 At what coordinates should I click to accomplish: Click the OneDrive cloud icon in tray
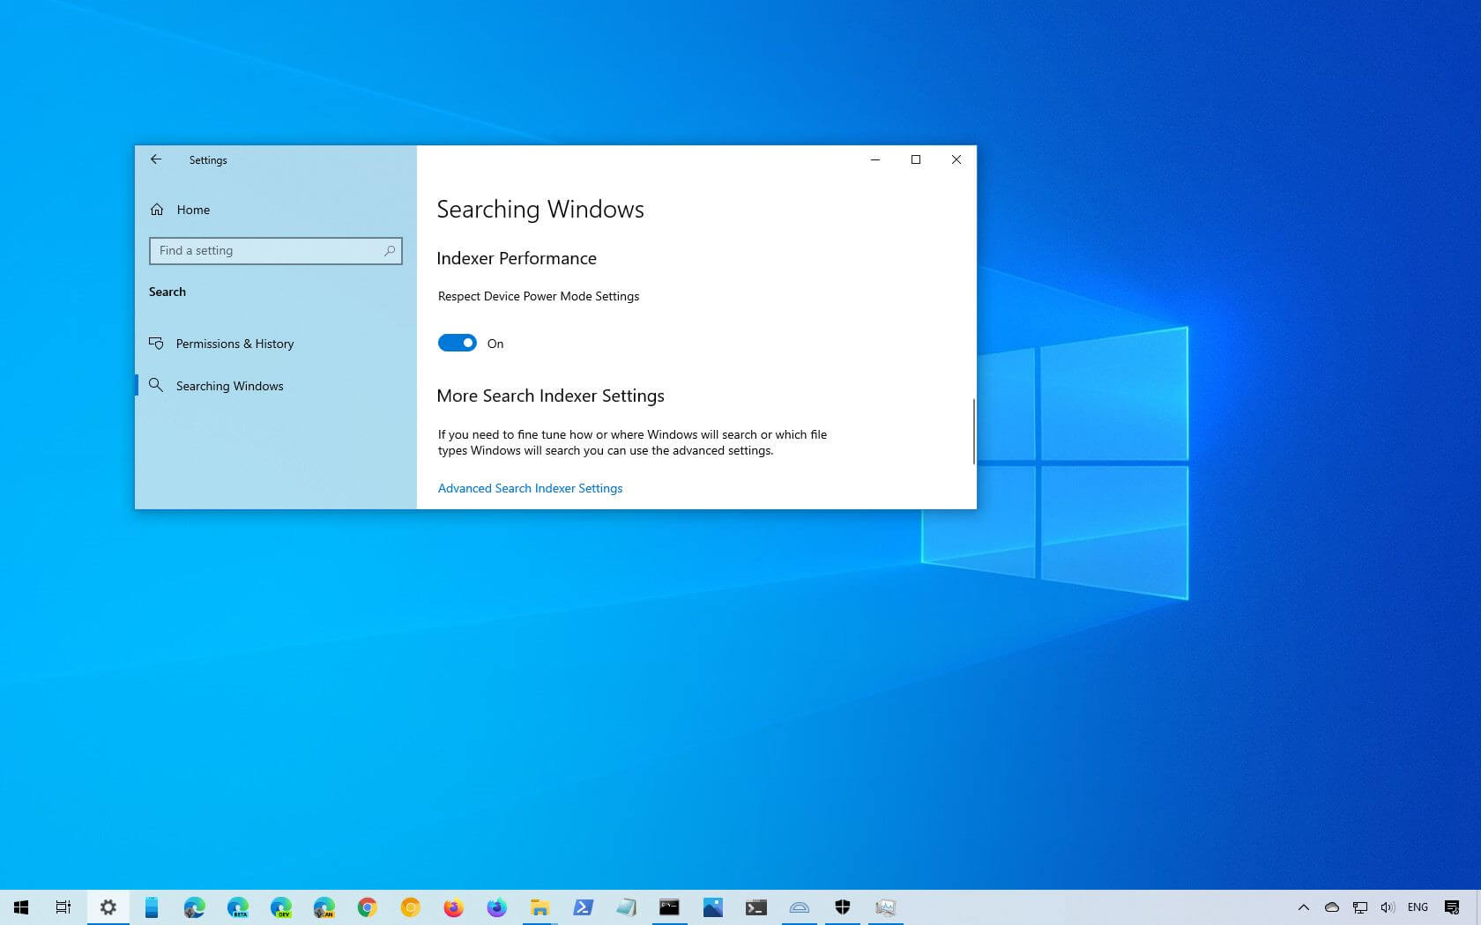click(1331, 907)
